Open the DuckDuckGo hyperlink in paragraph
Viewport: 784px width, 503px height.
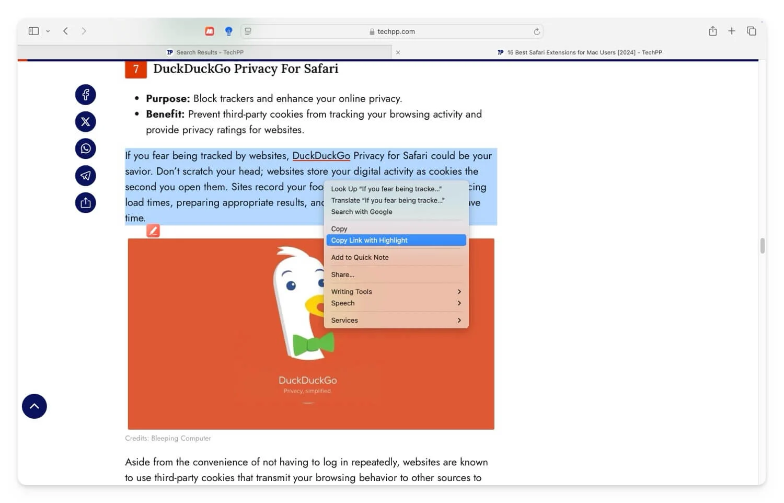coord(321,156)
